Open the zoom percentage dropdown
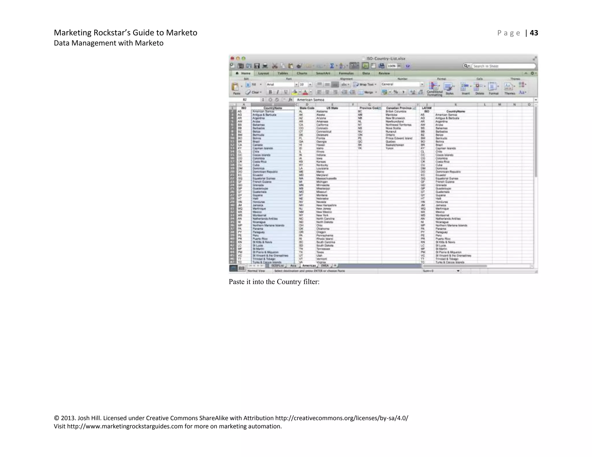 coord(399,66)
